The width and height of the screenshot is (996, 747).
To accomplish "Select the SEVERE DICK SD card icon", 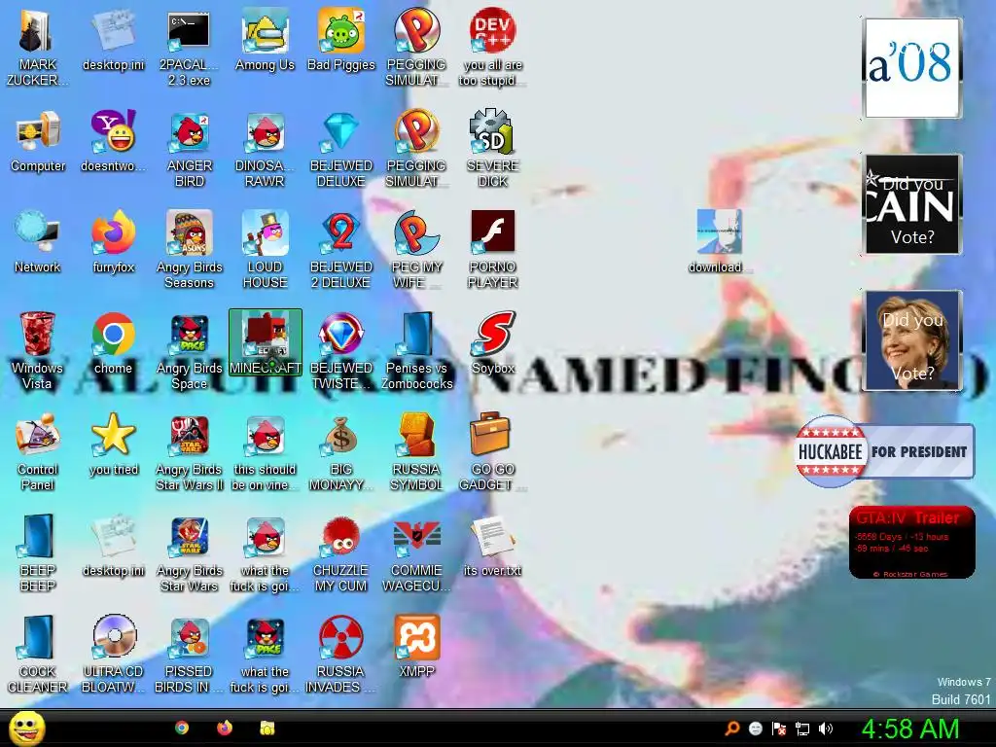I will 493,149.
